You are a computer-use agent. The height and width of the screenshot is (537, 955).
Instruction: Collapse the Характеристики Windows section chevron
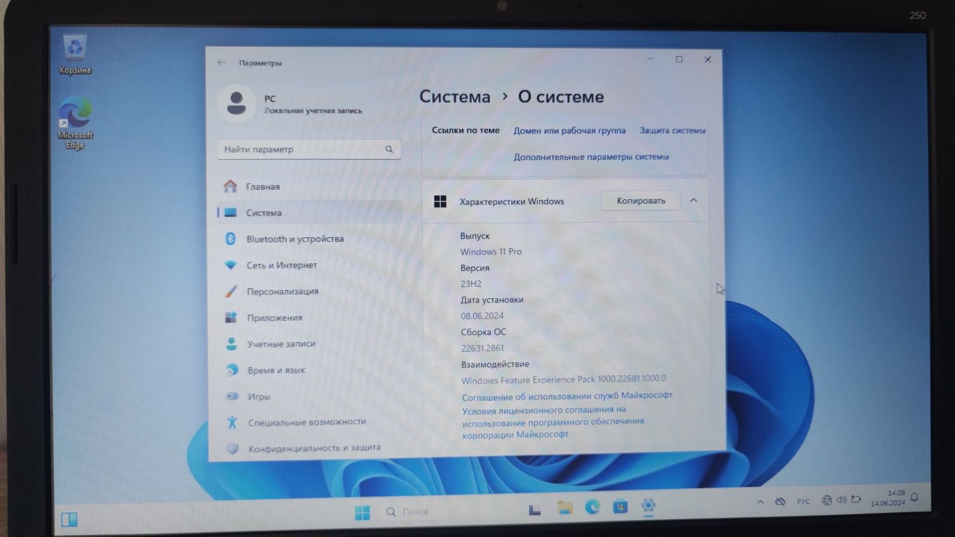pyautogui.click(x=693, y=200)
